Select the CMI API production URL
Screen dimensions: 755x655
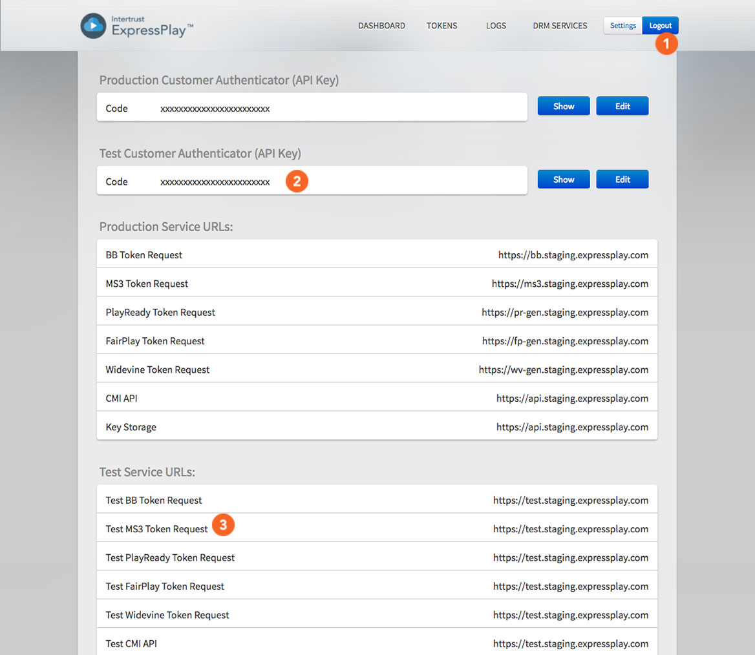572,399
